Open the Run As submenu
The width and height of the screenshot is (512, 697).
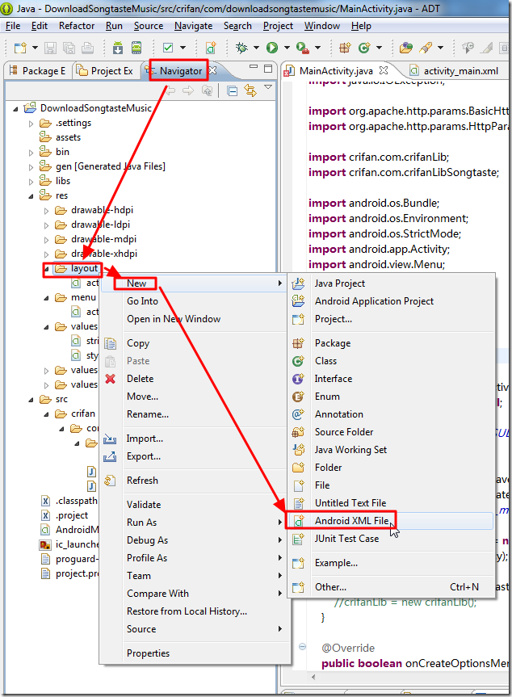pos(194,523)
